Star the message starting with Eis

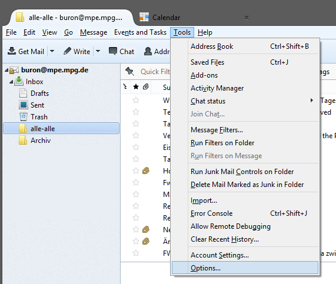[136, 147]
